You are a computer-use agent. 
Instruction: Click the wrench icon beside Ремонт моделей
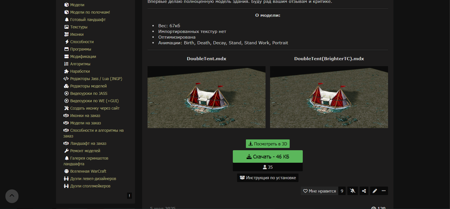[67, 151]
